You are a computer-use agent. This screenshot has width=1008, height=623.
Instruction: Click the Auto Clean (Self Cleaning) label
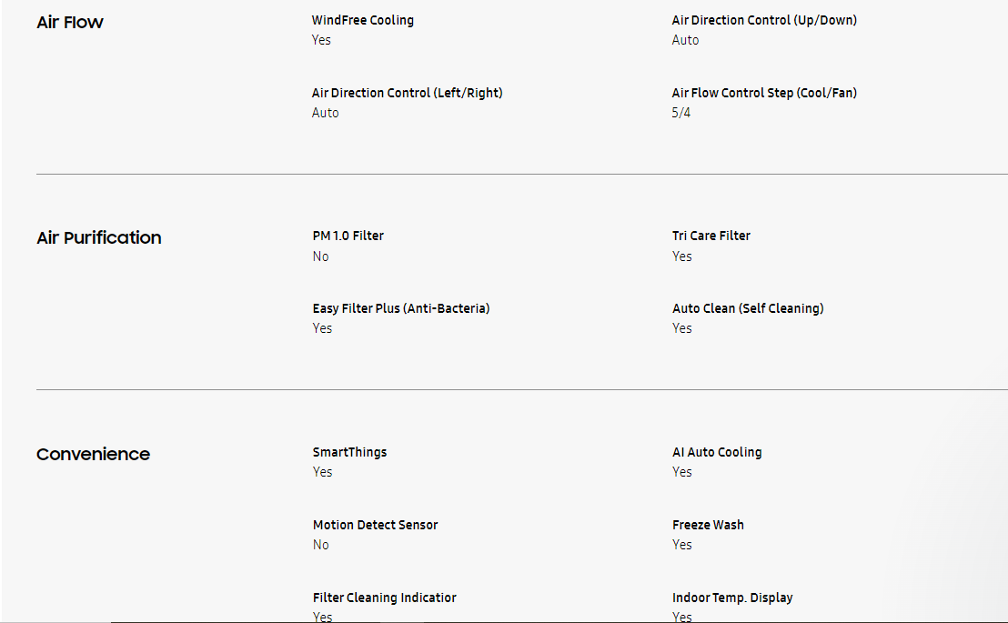click(x=748, y=308)
